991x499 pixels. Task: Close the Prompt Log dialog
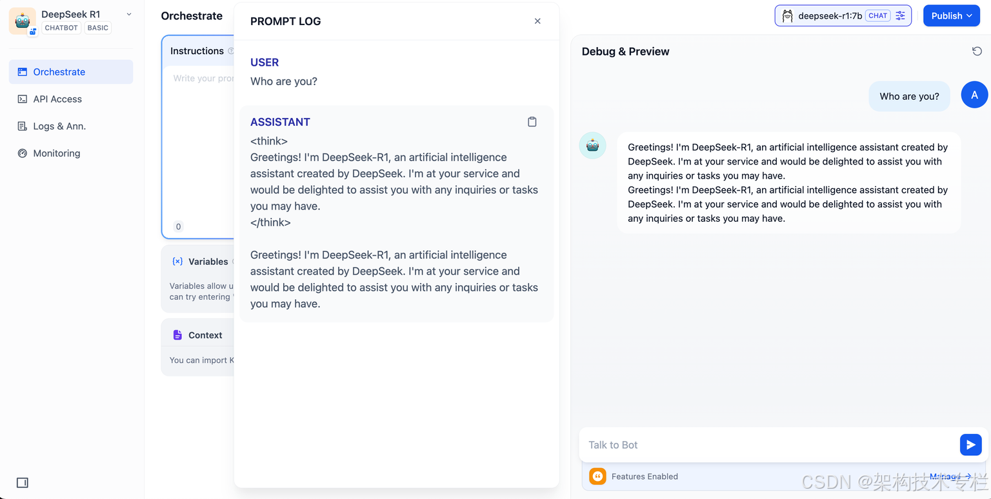[537, 21]
